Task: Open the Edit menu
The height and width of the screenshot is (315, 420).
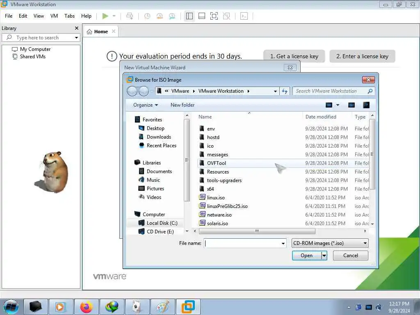Action: click(x=23, y=16)
